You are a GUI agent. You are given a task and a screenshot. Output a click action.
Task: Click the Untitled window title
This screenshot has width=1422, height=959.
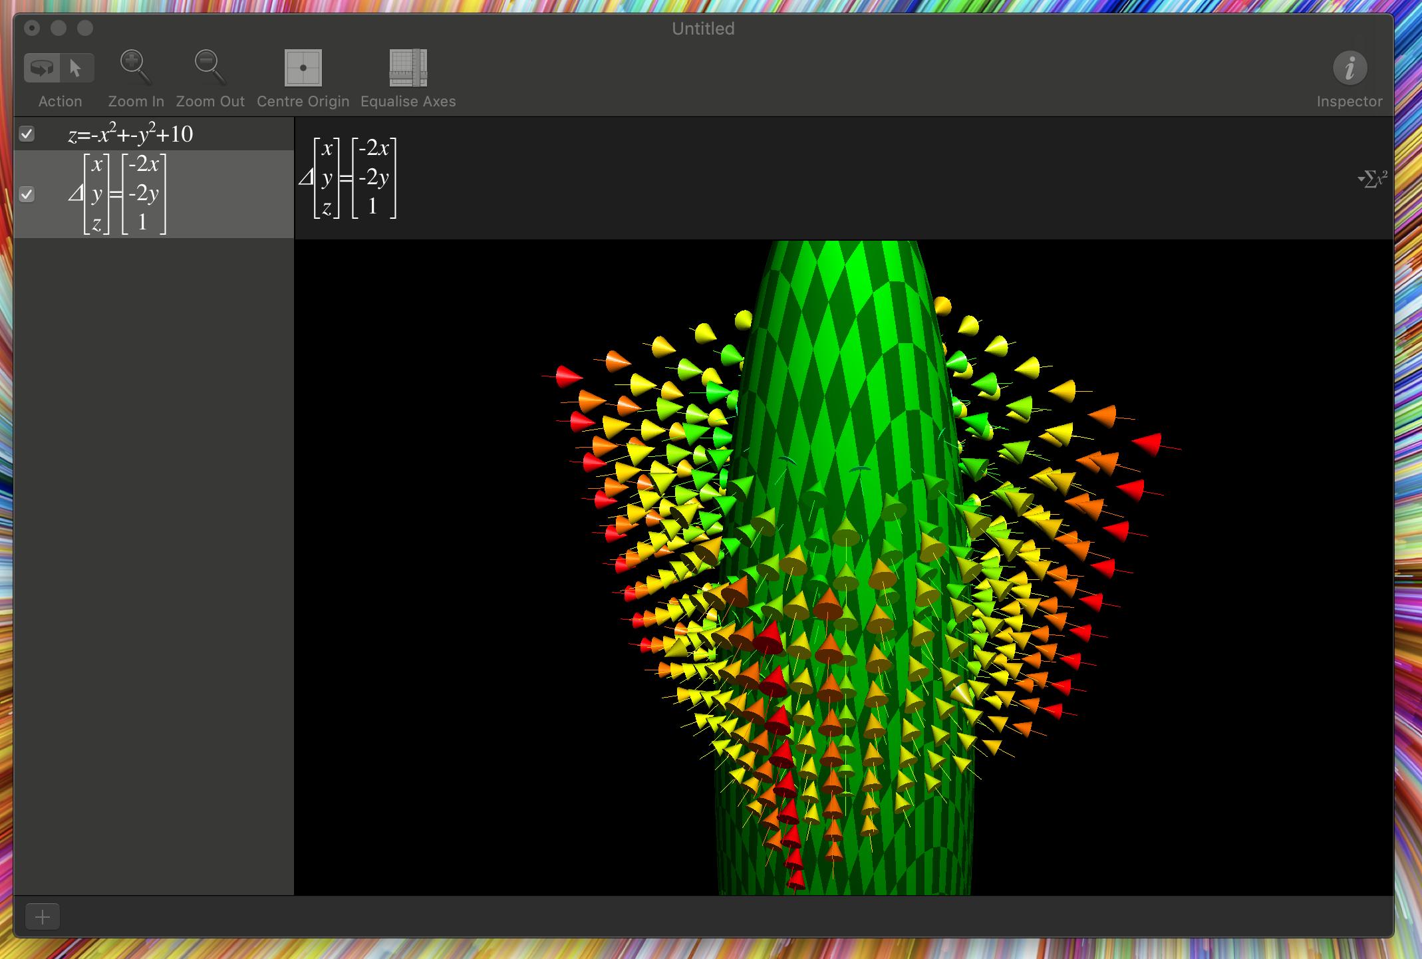pyautogui.click(x=702, y=29)
